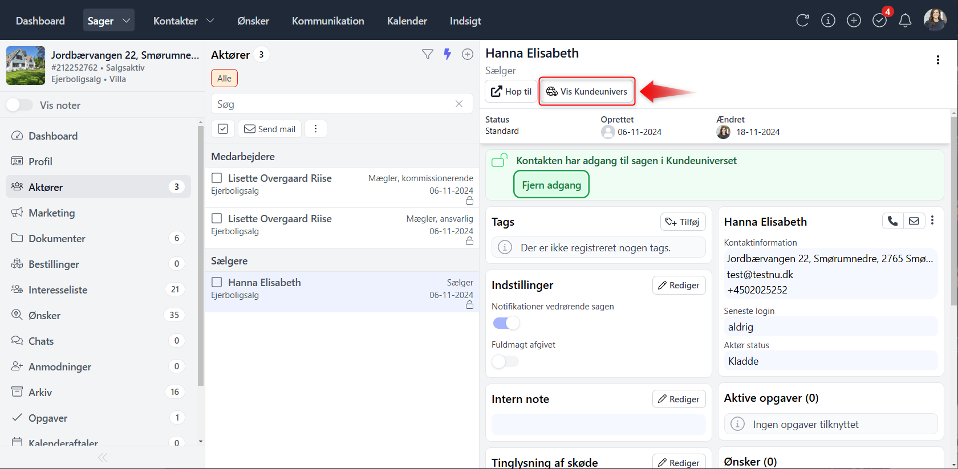Open the three-dot menu beside Send mail
Screen dimensions: 958x469
click(316, 129)
